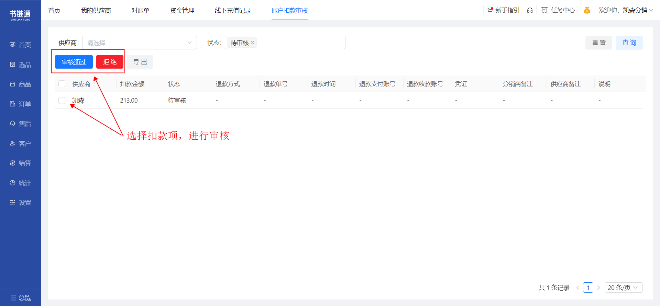The height and width of the screenshot is (306, 660).
Task: Open the 20 条/页 page size dropdown
Action: pyautogui.click(x=624, y=287)
